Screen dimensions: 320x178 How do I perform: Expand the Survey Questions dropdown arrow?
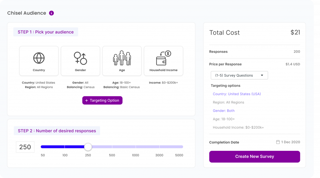click(x=262, y=75)
